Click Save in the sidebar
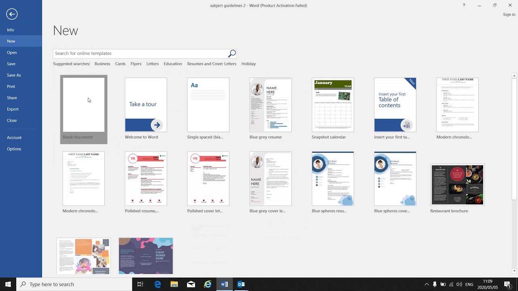 [21, 64]
